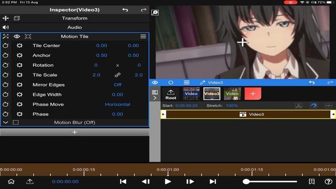This screenshot has height=189, width=336.
Task: Change Mirror Edges Off setting
Action: click(x=118, y=85)
